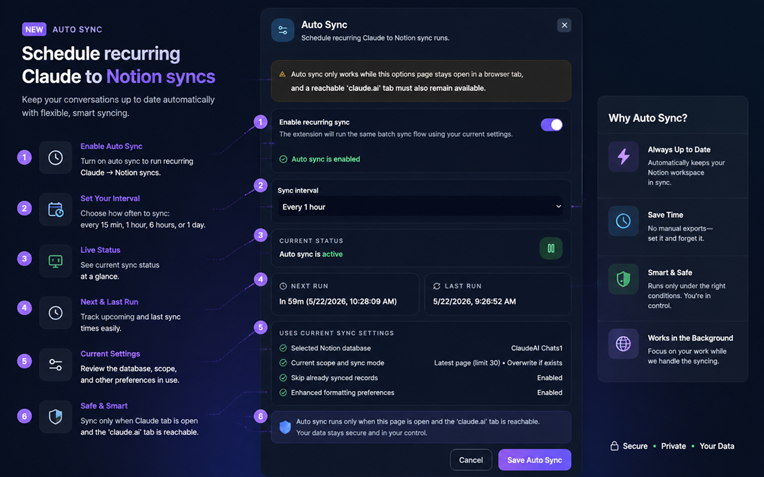Click the check icon beside Current scope and sync mode
Screen dimensions: 764x477
284,363
